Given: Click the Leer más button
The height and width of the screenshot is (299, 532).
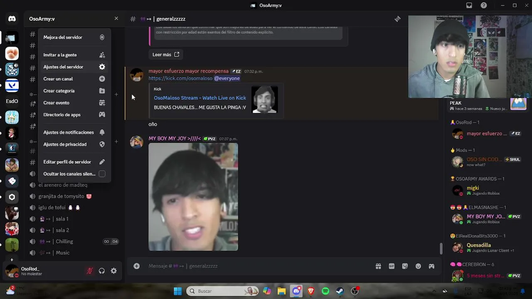Looking at the screenshot, I should pyautogui.click(x=166, y=54).
